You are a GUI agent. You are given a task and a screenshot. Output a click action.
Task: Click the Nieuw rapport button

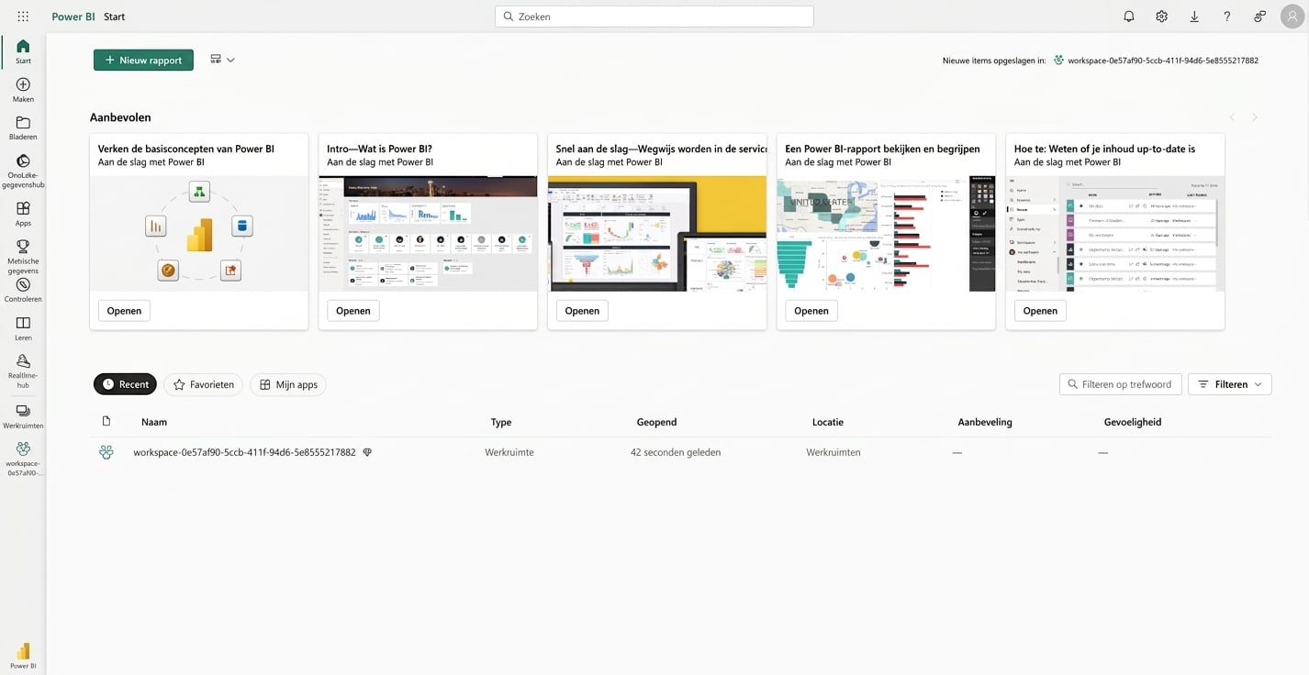tap(143, 60)
